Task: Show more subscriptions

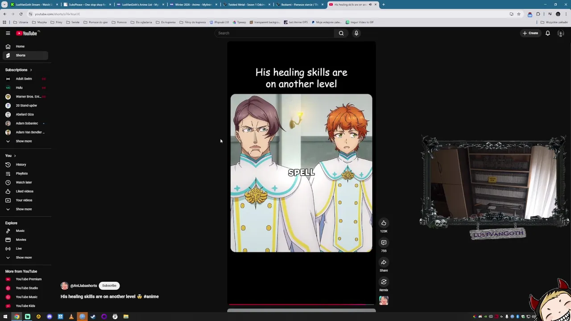Action: coord(25,141)
